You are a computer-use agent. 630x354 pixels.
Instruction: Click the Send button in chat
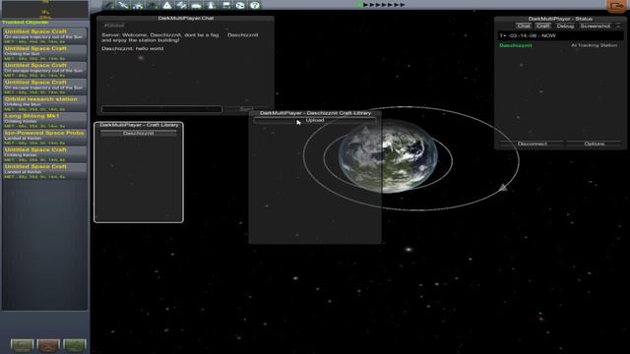coord(246,109)
